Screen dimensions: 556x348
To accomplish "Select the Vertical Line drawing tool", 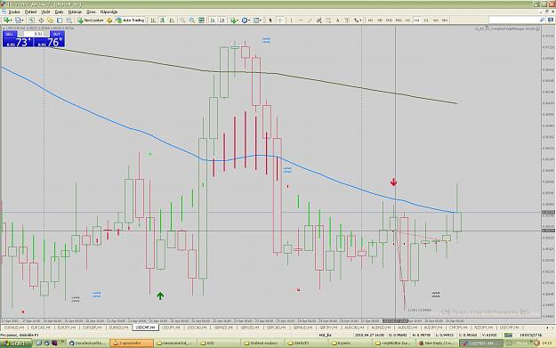I will [291, 20].
